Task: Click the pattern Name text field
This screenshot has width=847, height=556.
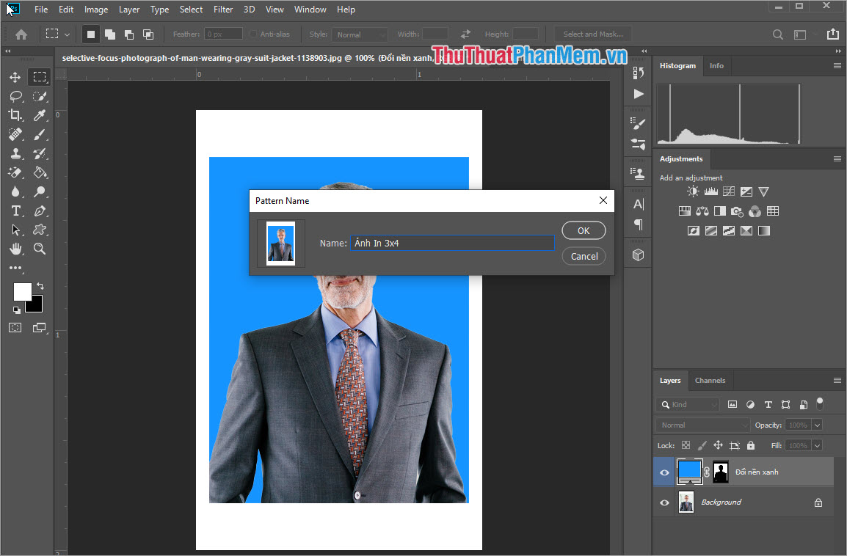Action: pos(452,242)
